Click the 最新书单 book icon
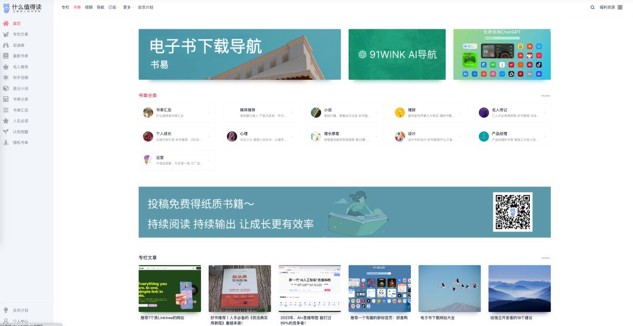This screenshot has width=633, height=326. click(6, 56)
